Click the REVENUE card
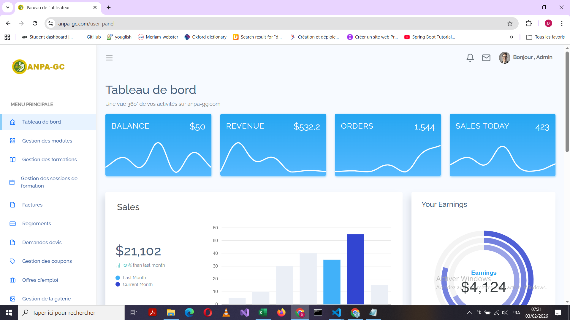 point(273,145)
